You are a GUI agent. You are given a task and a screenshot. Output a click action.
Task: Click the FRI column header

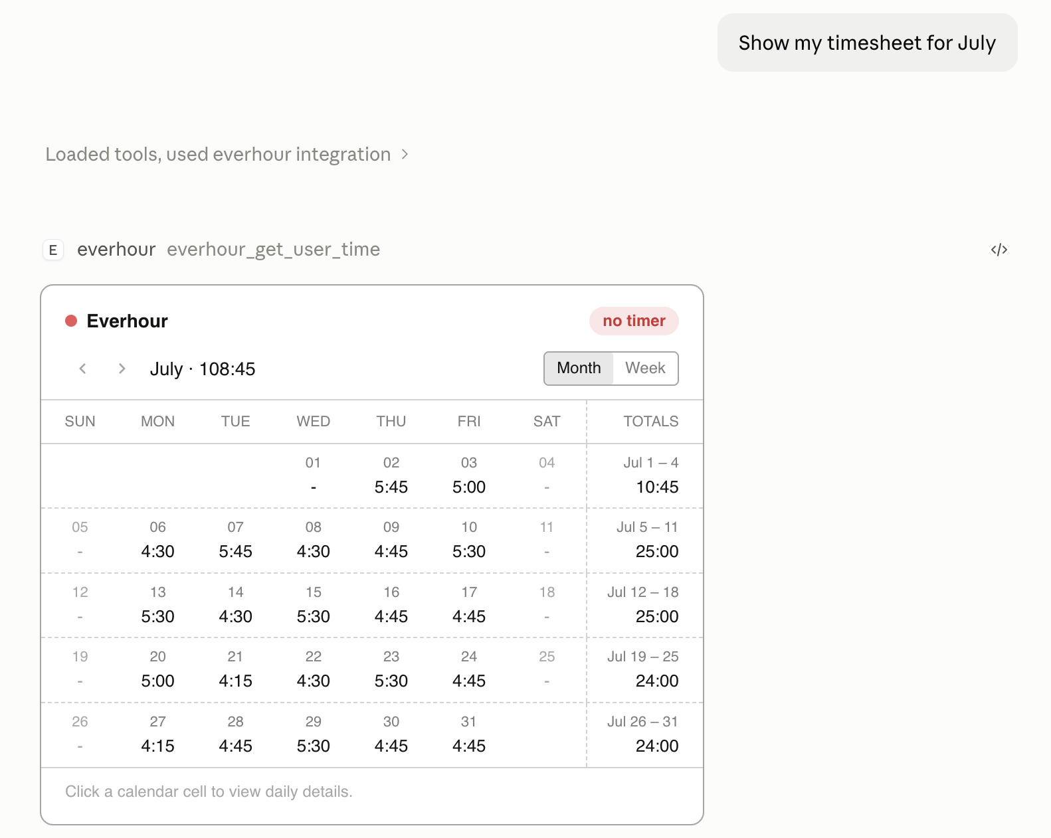pyautogui.click(x=469, y=422)
